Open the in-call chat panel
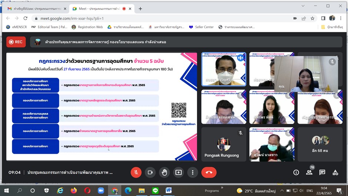This screenshot has height=196, width=348. tap(322, 172)
